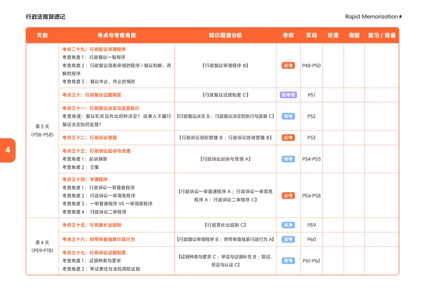Click the 复习 / 背诵 column header
Viewport: 425px width, 301px height.
pyautogui.click(x=381, y=35)
